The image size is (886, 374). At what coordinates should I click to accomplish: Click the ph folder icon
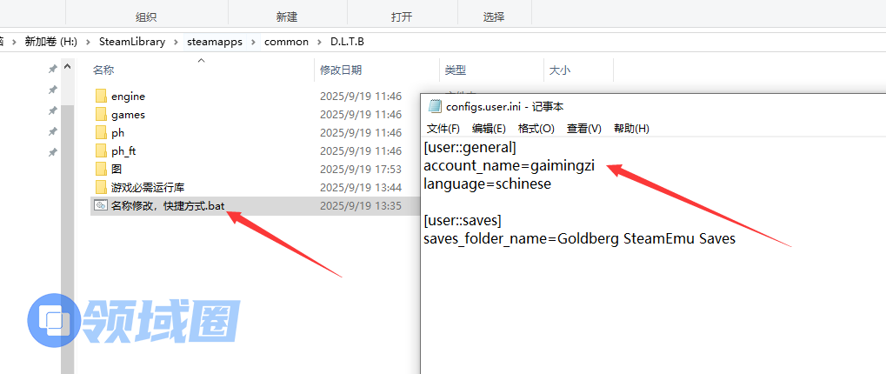tap(101, 133)
